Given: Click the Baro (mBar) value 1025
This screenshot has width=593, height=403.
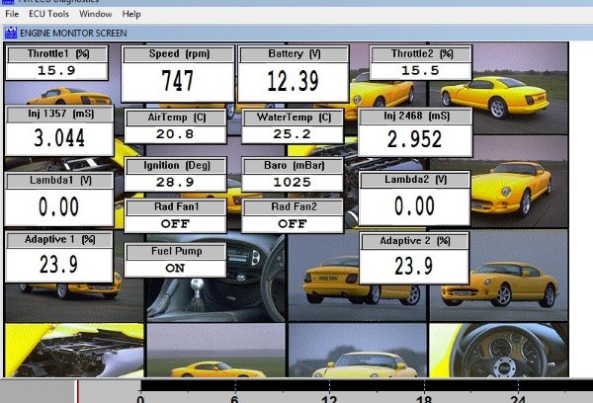Looking at the screenshot, I should [292, 183].
